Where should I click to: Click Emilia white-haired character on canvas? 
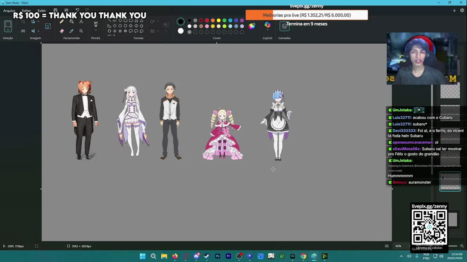click(x=132, y=121)
